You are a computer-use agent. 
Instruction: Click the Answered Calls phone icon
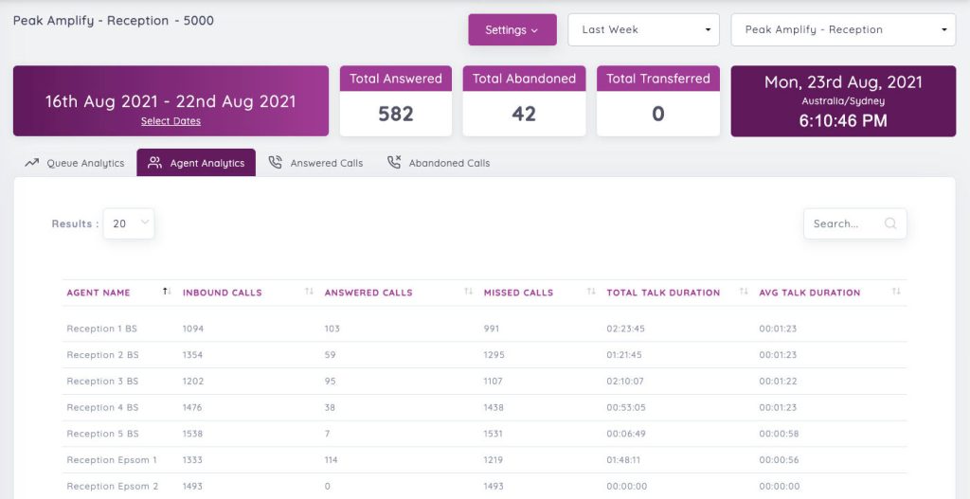pos(276,163)
